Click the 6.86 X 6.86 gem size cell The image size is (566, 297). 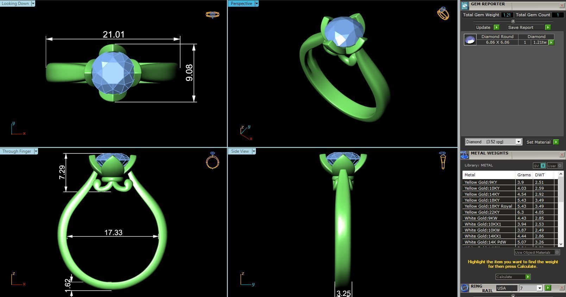[497, 42]
